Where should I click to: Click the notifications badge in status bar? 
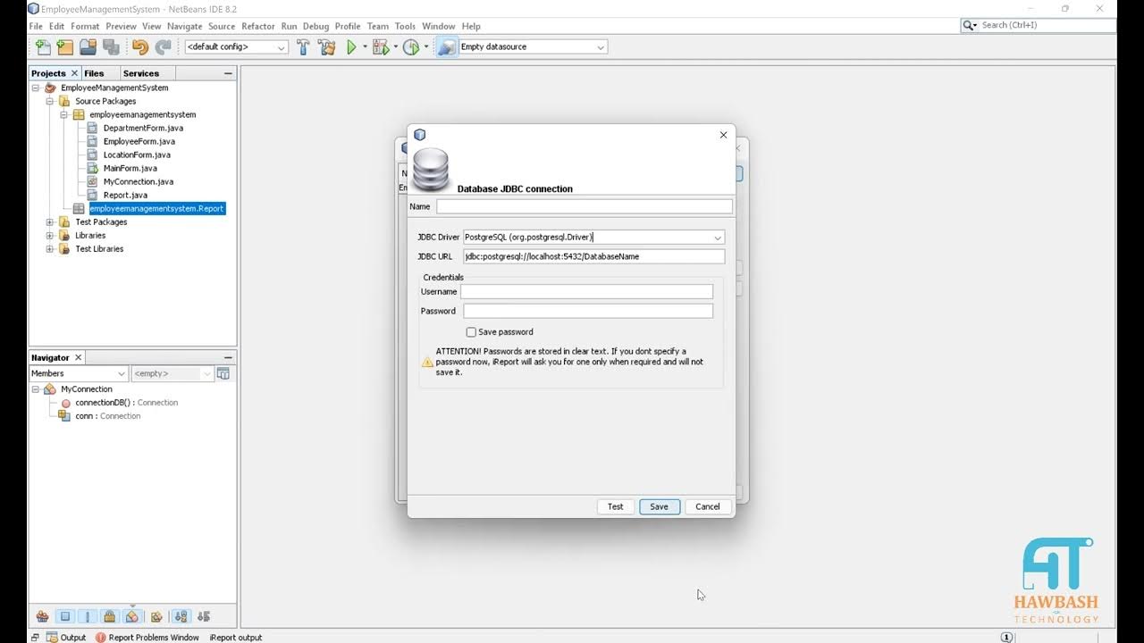[1007, 638]
